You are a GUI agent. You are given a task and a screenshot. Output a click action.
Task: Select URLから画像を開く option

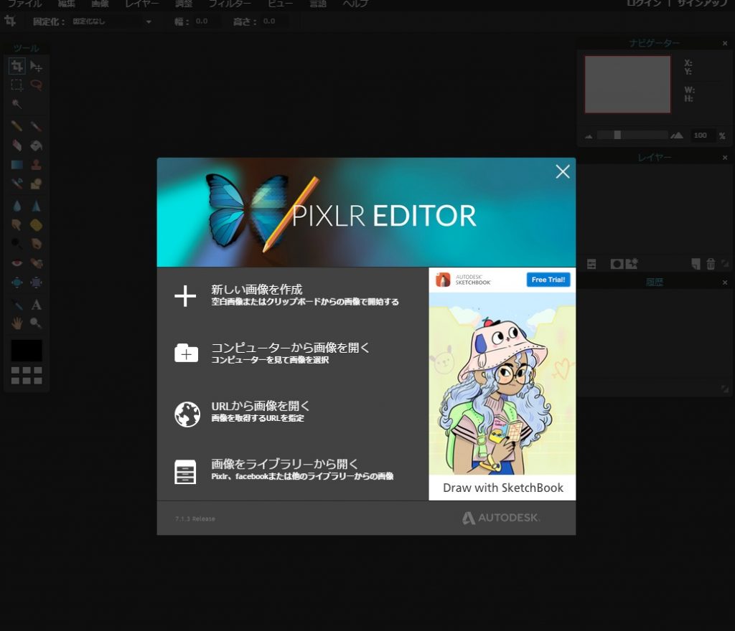[260, 407]
